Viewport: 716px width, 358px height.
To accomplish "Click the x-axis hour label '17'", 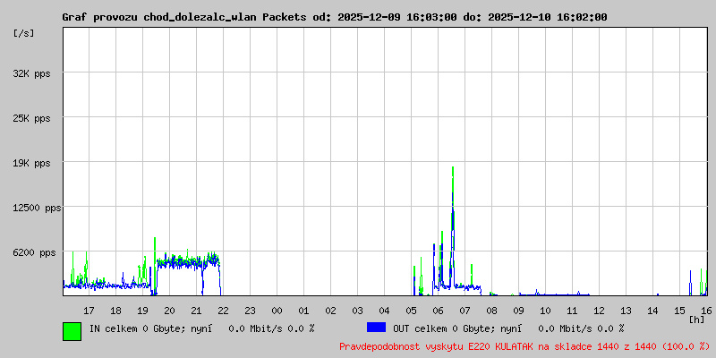I will [89, 311].
